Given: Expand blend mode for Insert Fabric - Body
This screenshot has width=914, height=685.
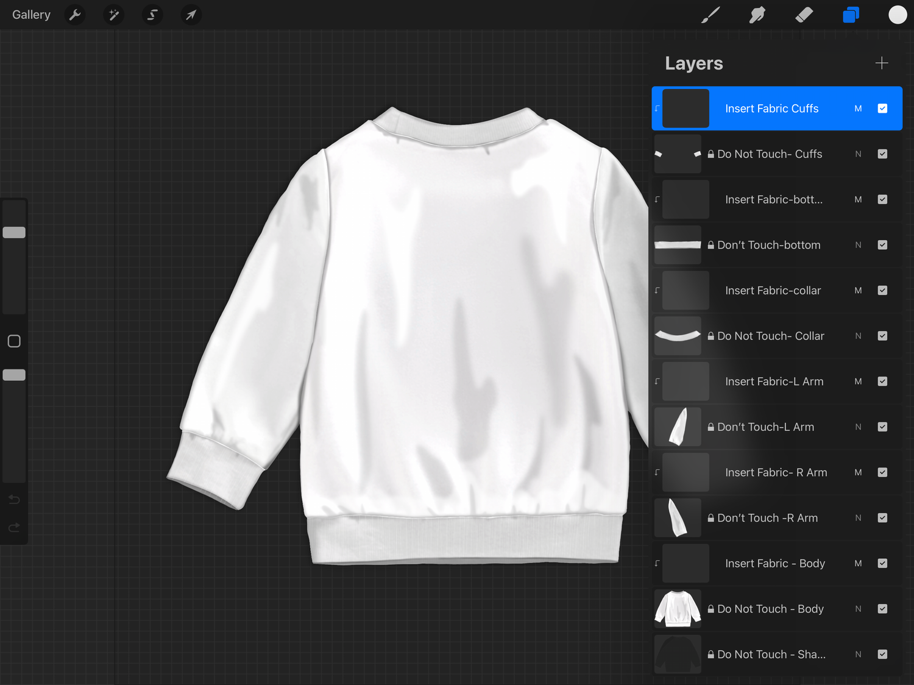Looking at the screenshot, I should point(858,564).
